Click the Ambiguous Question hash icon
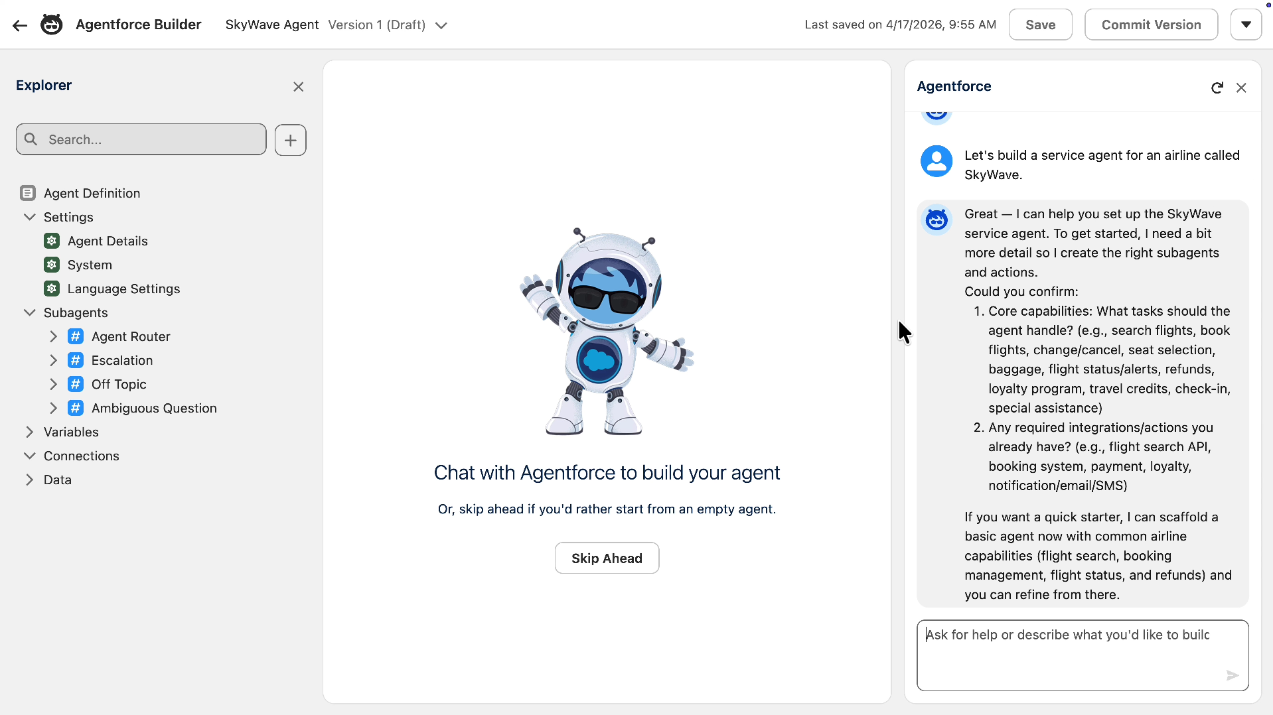 coord(76,408)
